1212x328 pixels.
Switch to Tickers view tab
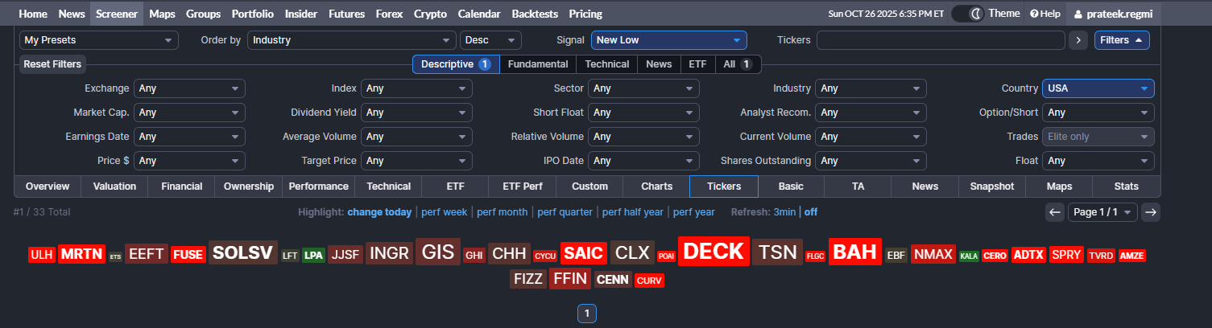(x=724, y=187)
